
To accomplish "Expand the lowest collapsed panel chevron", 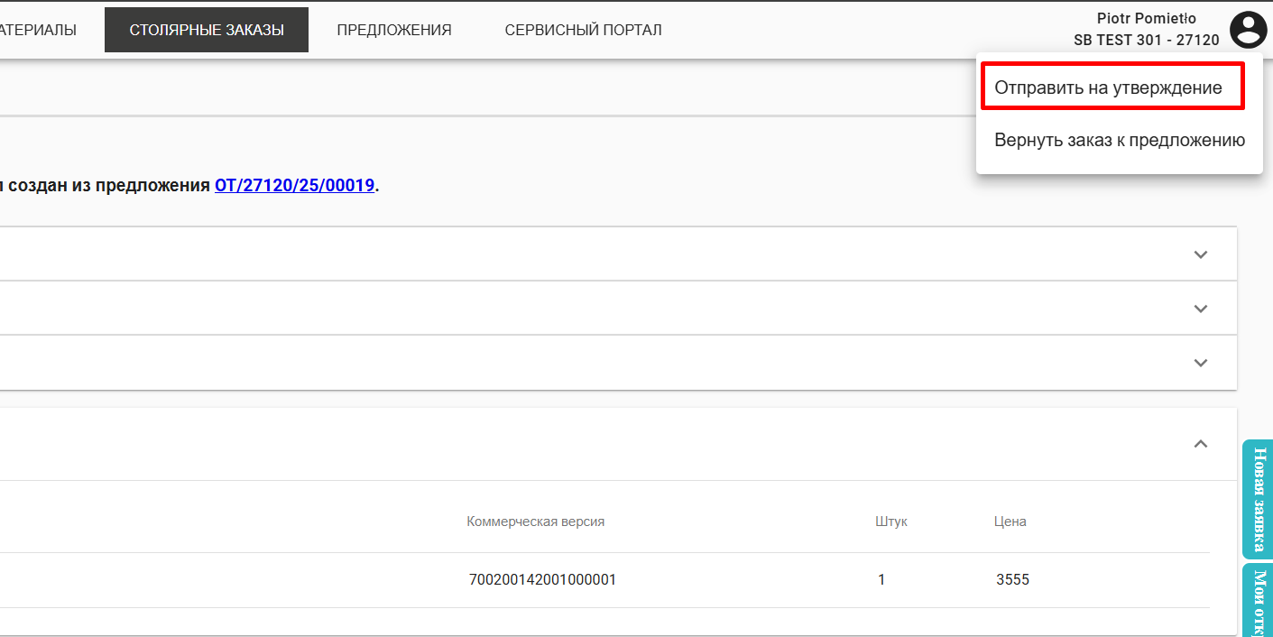I will coord(1200,363).
